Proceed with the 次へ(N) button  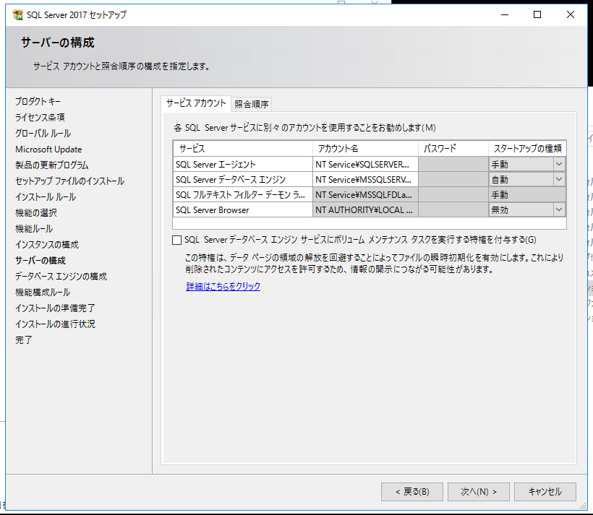click(479, 492)
